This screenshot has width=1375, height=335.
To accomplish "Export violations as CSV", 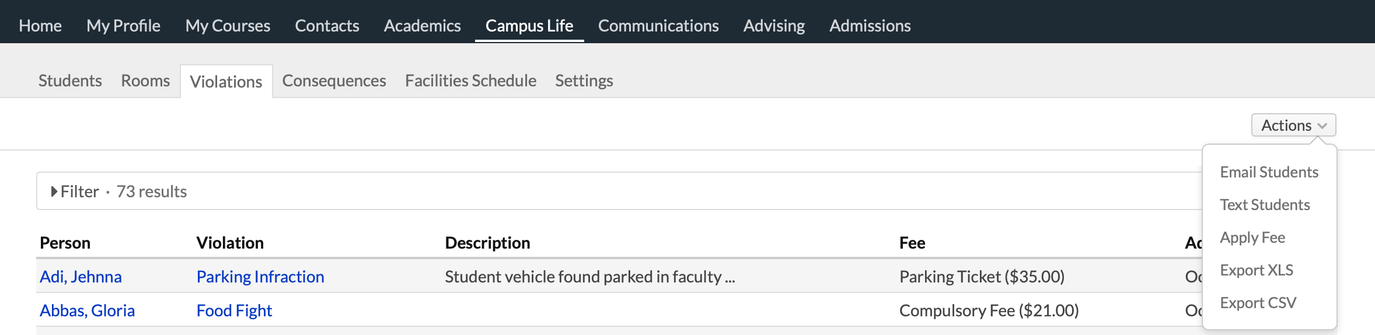I will point(1258,303).
